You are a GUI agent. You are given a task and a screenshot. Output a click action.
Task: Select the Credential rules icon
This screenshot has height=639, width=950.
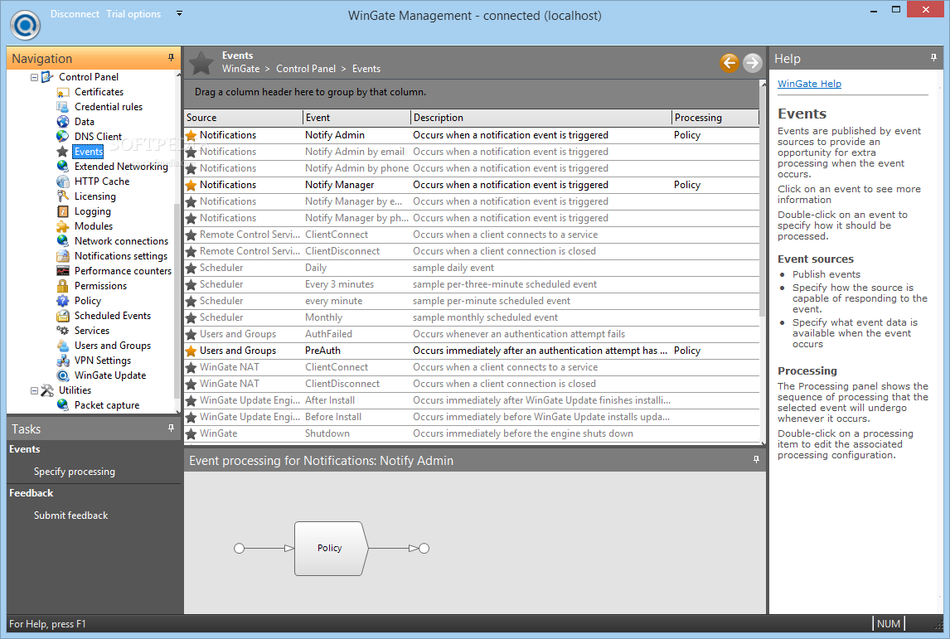[62, 107]
